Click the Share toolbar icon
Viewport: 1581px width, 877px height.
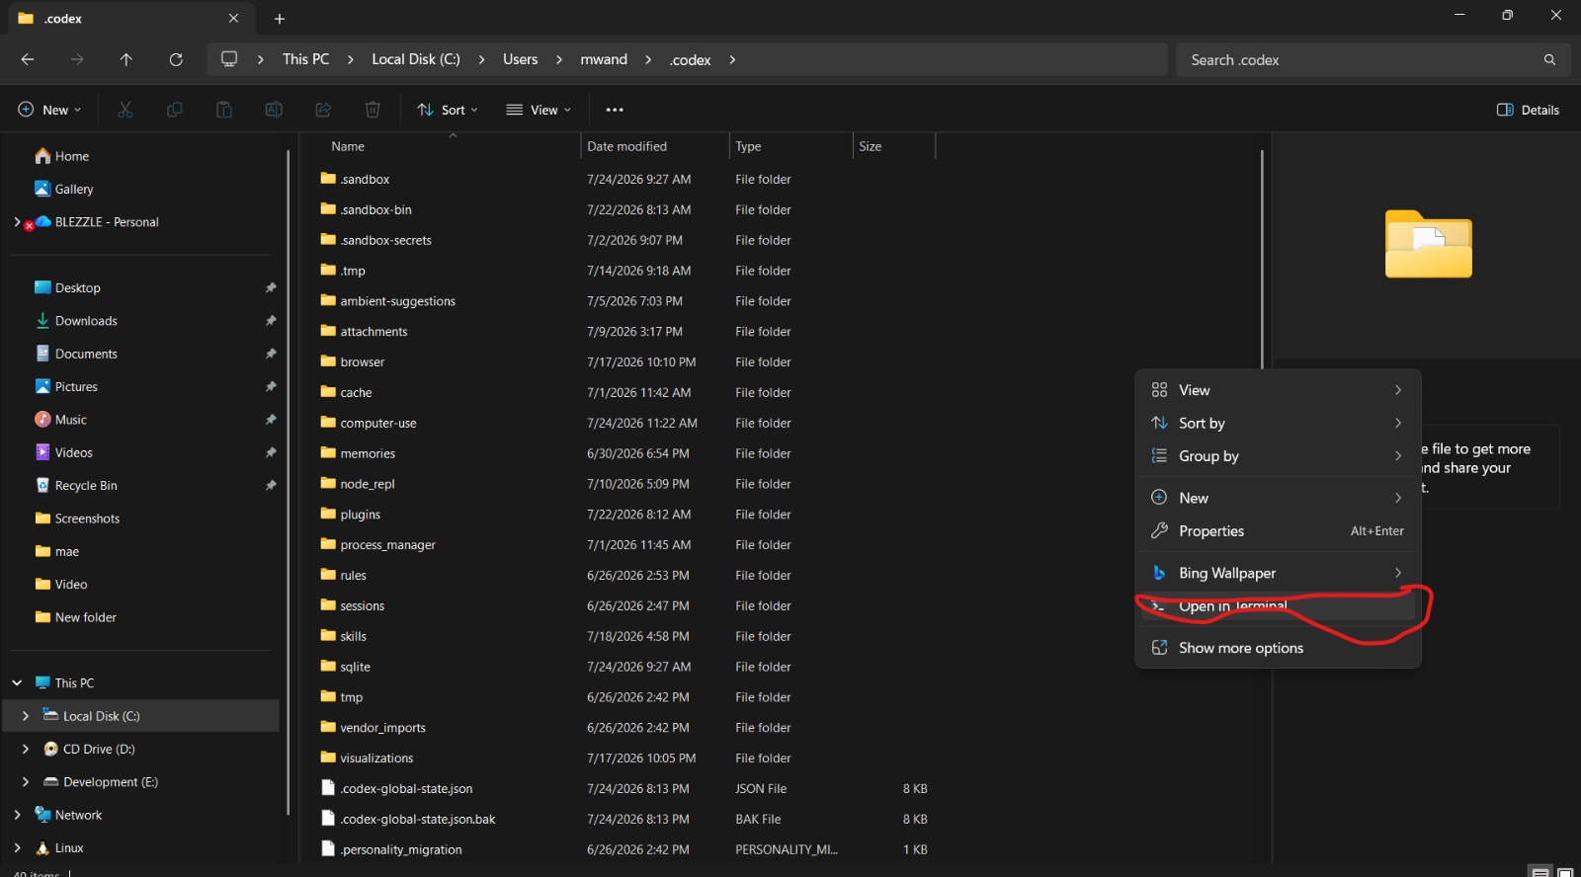323,110
